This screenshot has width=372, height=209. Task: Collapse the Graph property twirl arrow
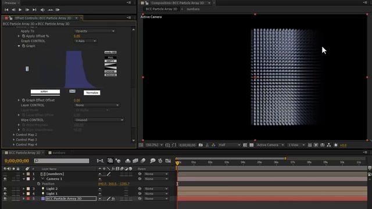(x=19, y=46)
